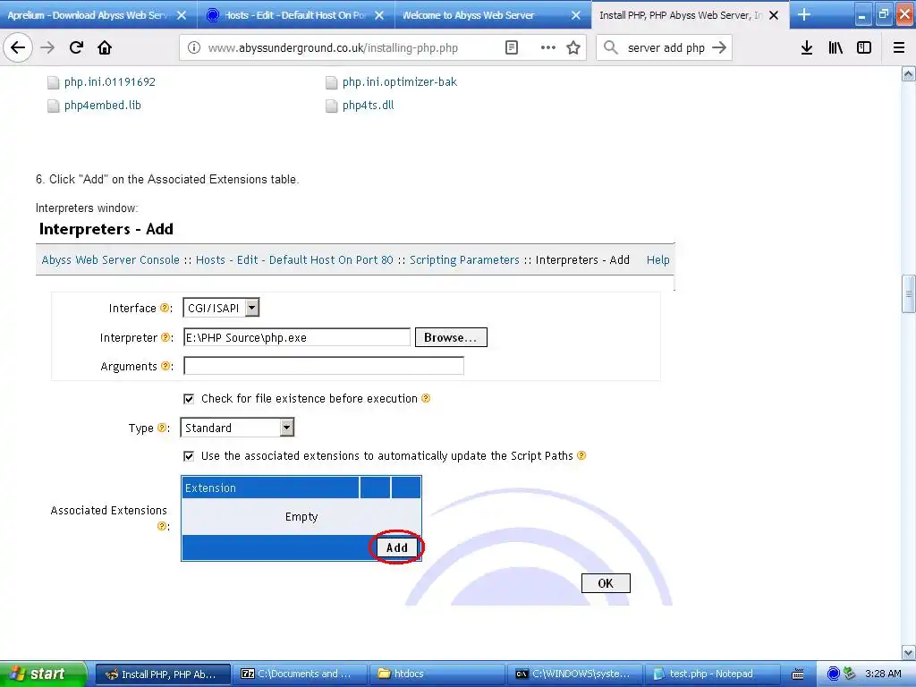Close the Aprelium download tab

182,15
